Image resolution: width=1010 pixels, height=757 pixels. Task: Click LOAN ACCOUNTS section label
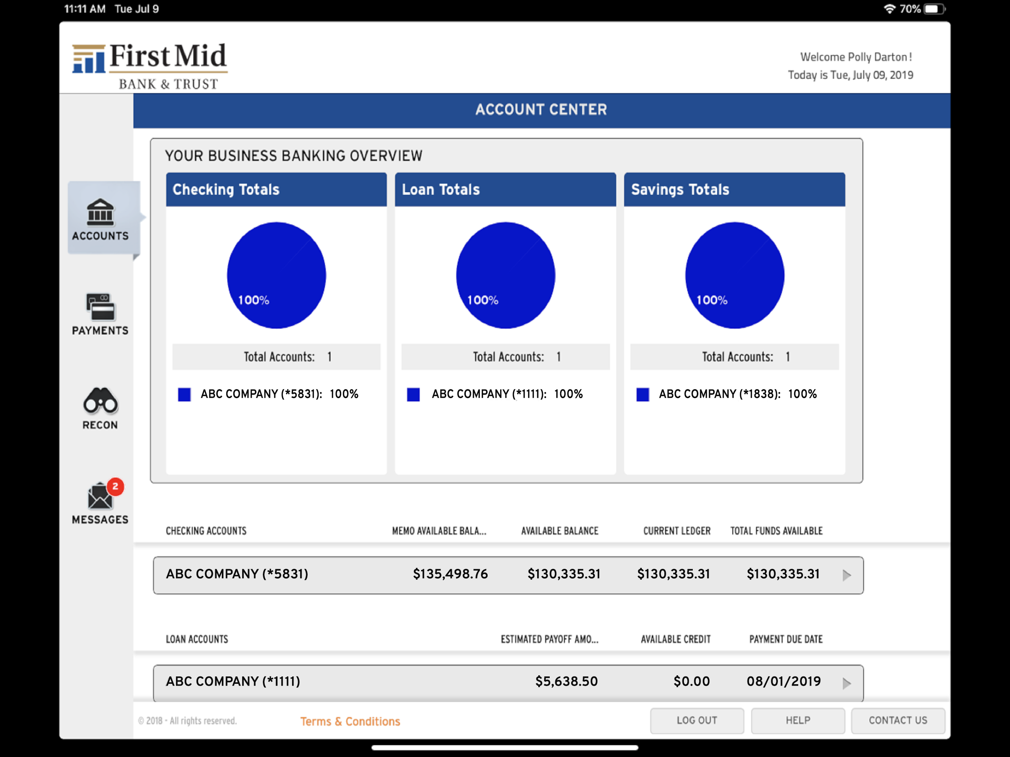click(197, 639)
